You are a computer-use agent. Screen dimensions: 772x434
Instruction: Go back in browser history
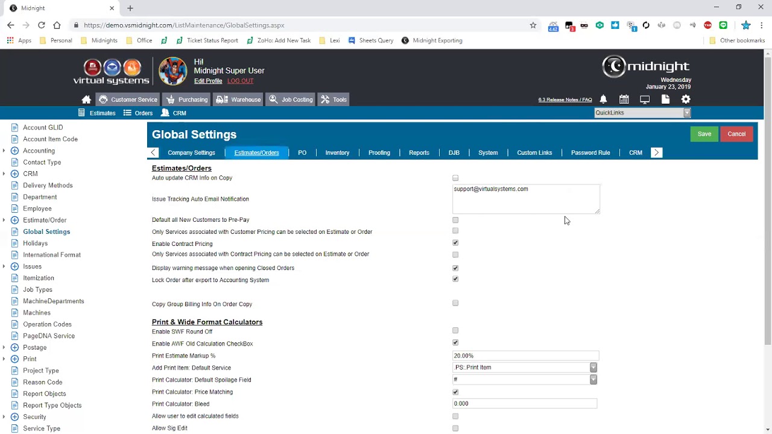(10, 25)
